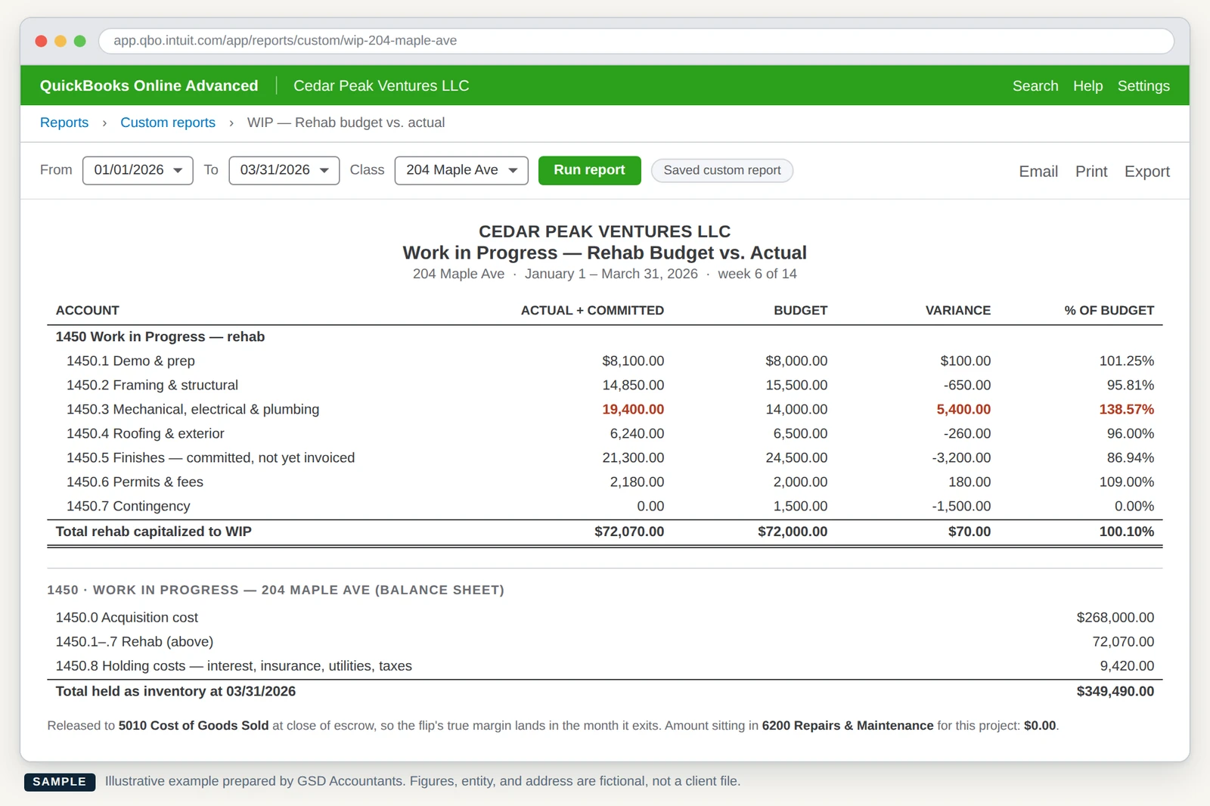Export the report
The width and height of the screenshot is (1210, 806).
coord(1146,172)
